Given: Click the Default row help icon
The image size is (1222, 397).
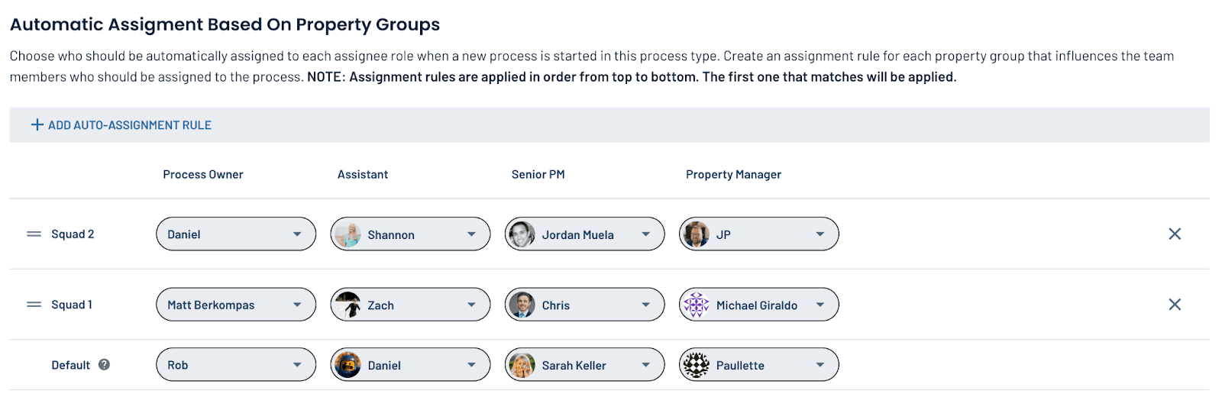Looking at the screenshot, I should tap(105, 365).
